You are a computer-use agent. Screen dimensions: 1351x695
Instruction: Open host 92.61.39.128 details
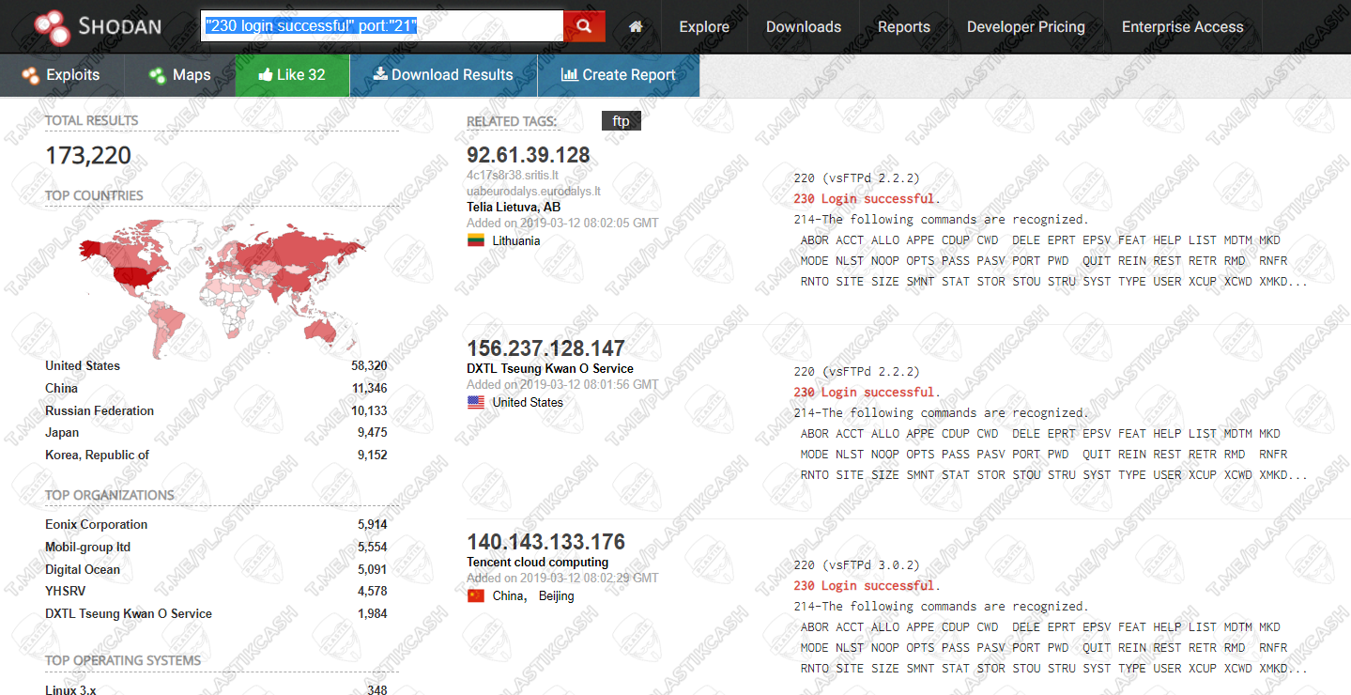[x=529, y=155]
